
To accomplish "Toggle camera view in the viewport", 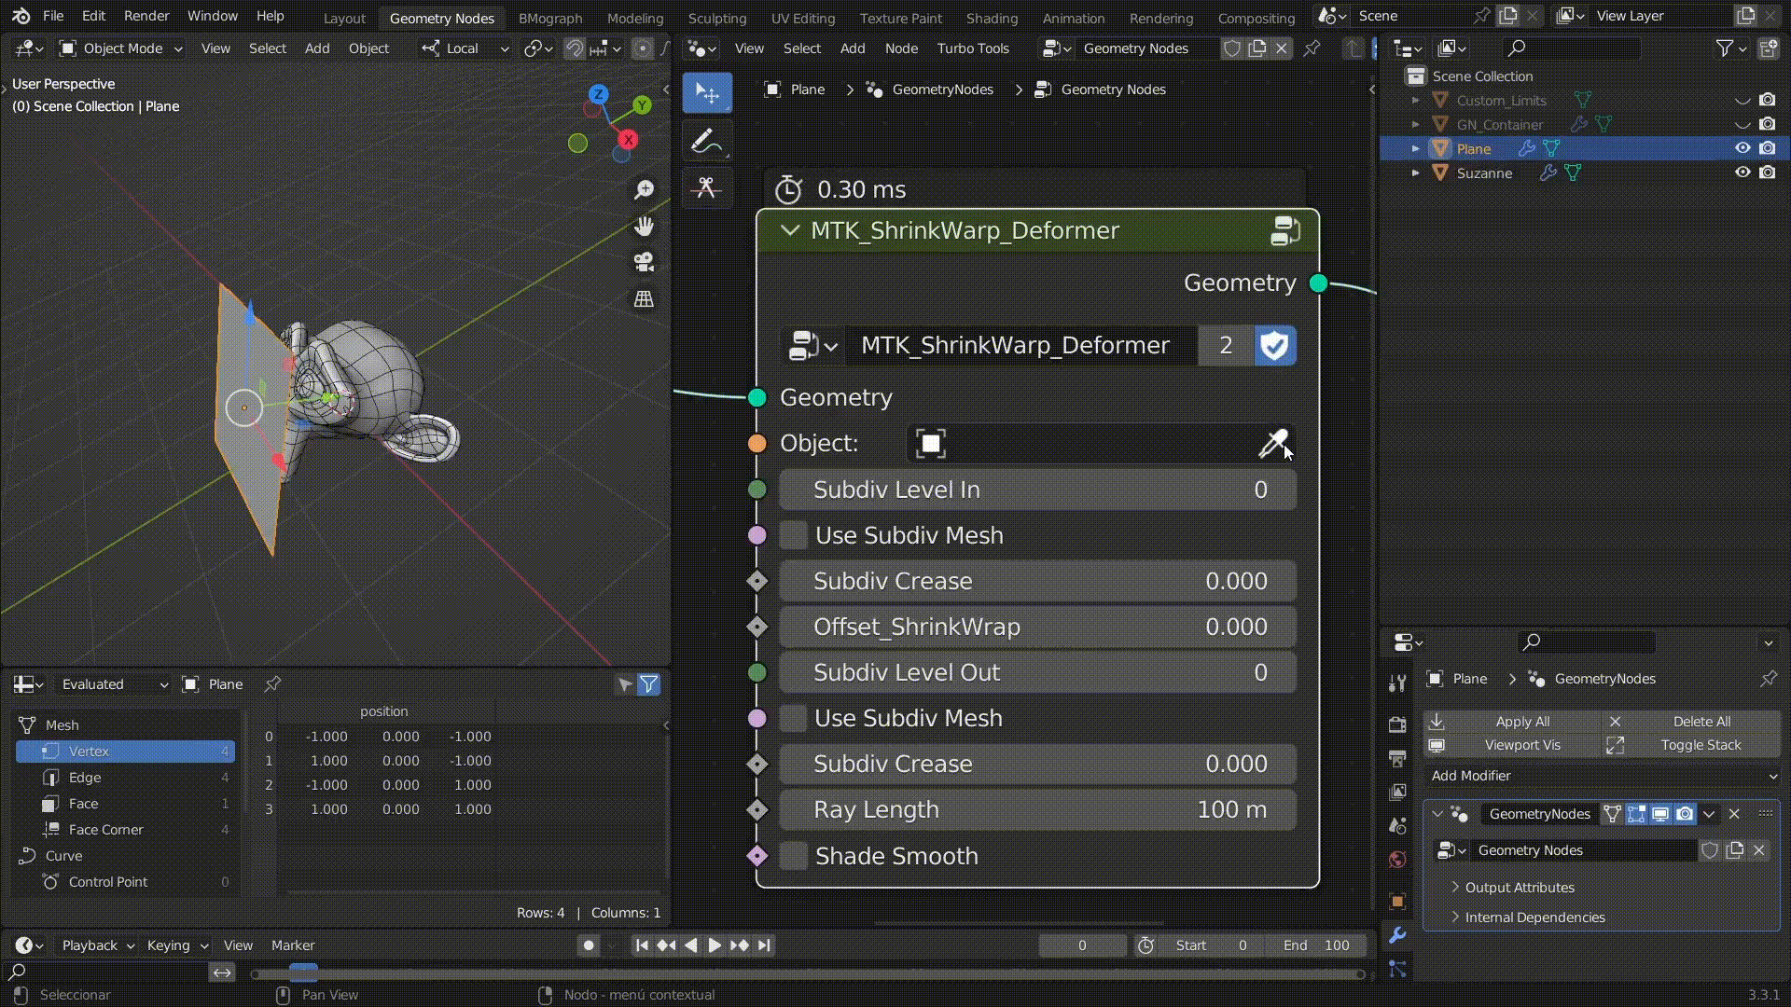I will click(x=644, y=263).
